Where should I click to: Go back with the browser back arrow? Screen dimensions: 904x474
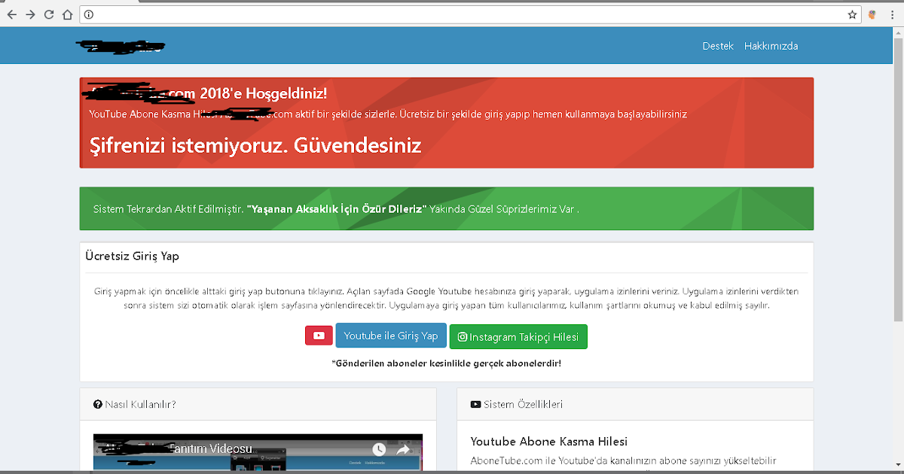(x=12, y=14)
